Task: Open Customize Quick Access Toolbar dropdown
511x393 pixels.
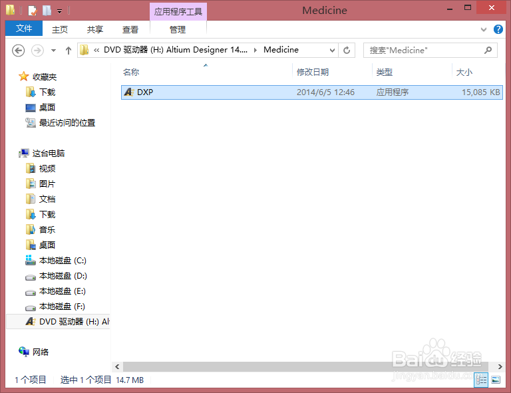Action: point(59,11)
